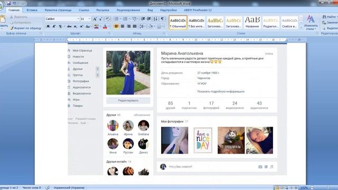
Task: Open underline style dropdown arrow
Action: (64, 26)
